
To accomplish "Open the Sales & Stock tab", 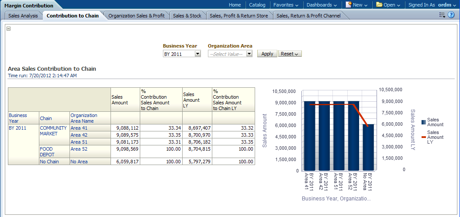I will [187, 16].
